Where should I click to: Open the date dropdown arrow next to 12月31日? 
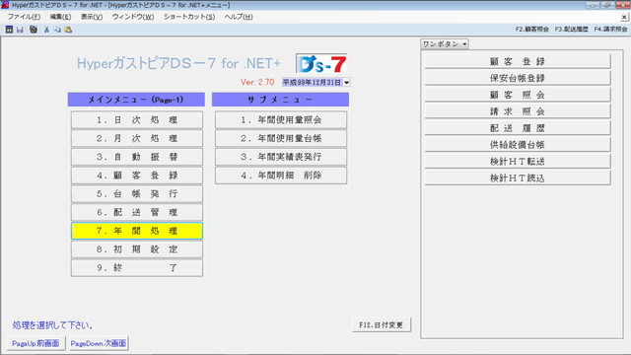coord(346,83)
